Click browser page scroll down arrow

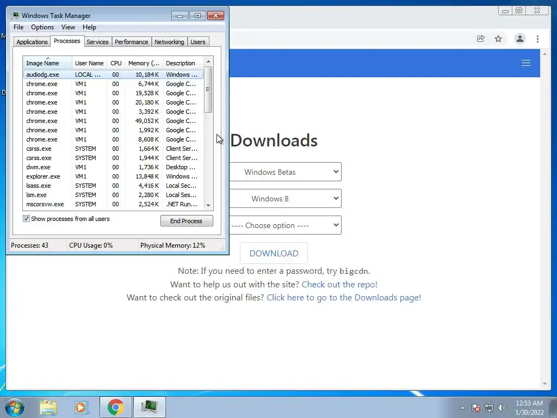(544, 384)
